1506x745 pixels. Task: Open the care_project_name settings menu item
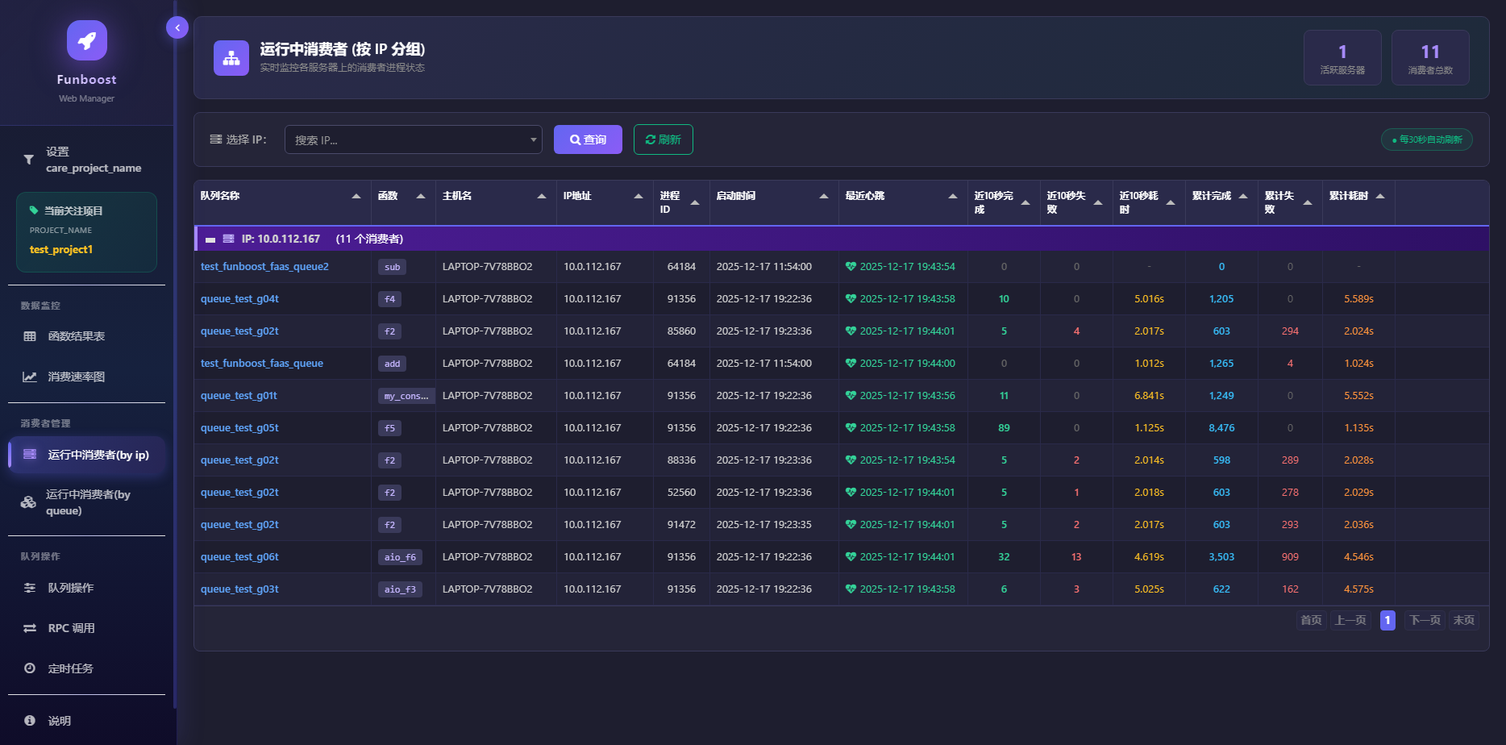[87, 160]
